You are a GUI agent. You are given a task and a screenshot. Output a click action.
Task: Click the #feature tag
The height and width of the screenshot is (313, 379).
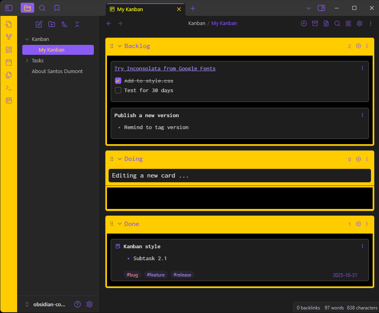point(155,274)
